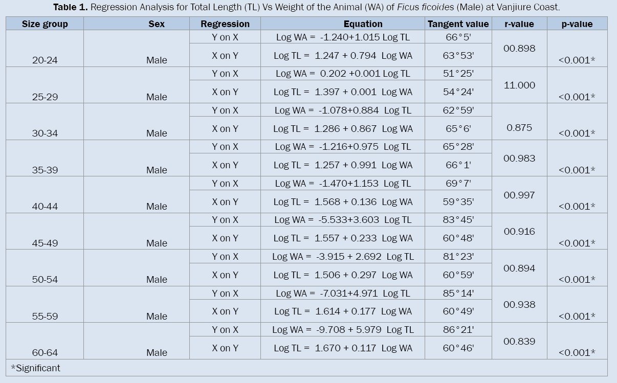Viewport: 617px width, 383px height.
Task: Click the 45-49 size group cell
Action: point(45,243)
